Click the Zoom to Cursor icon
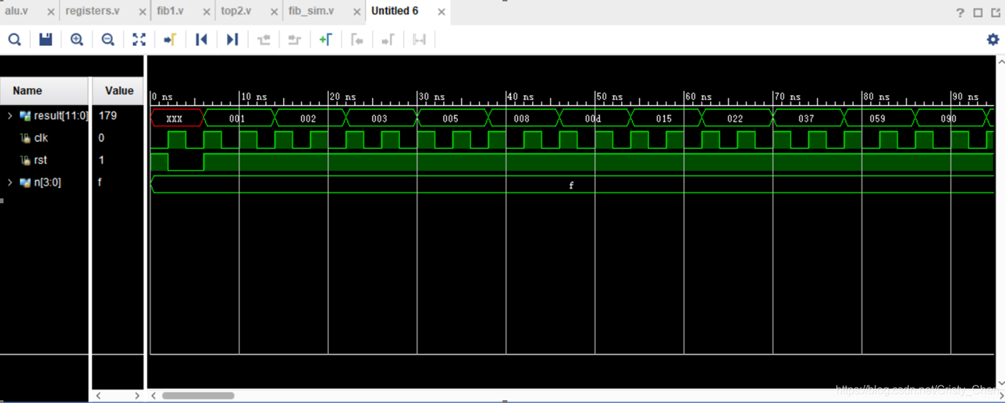 coord(170,40)
